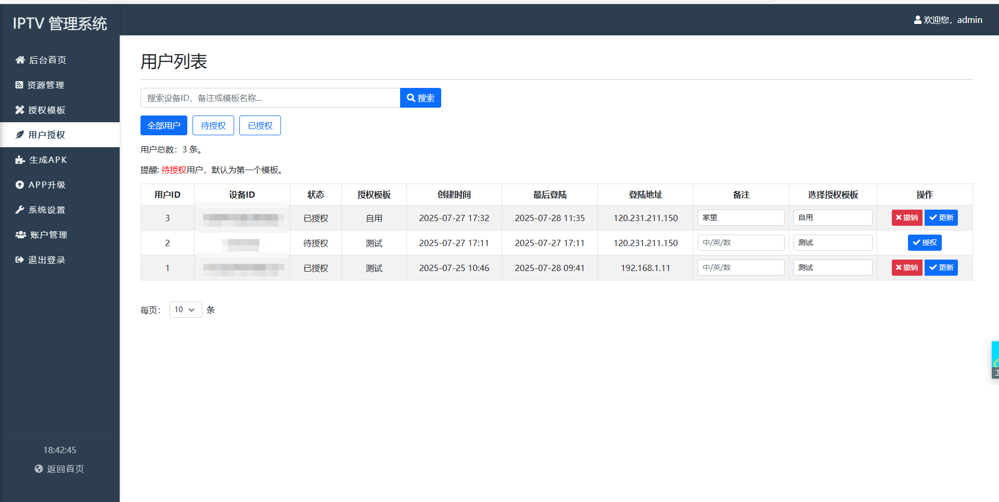The height and width of the screenshot is (502, 999).
Task: Click the IPTV 管理系统 title
Action: point(60,23)
